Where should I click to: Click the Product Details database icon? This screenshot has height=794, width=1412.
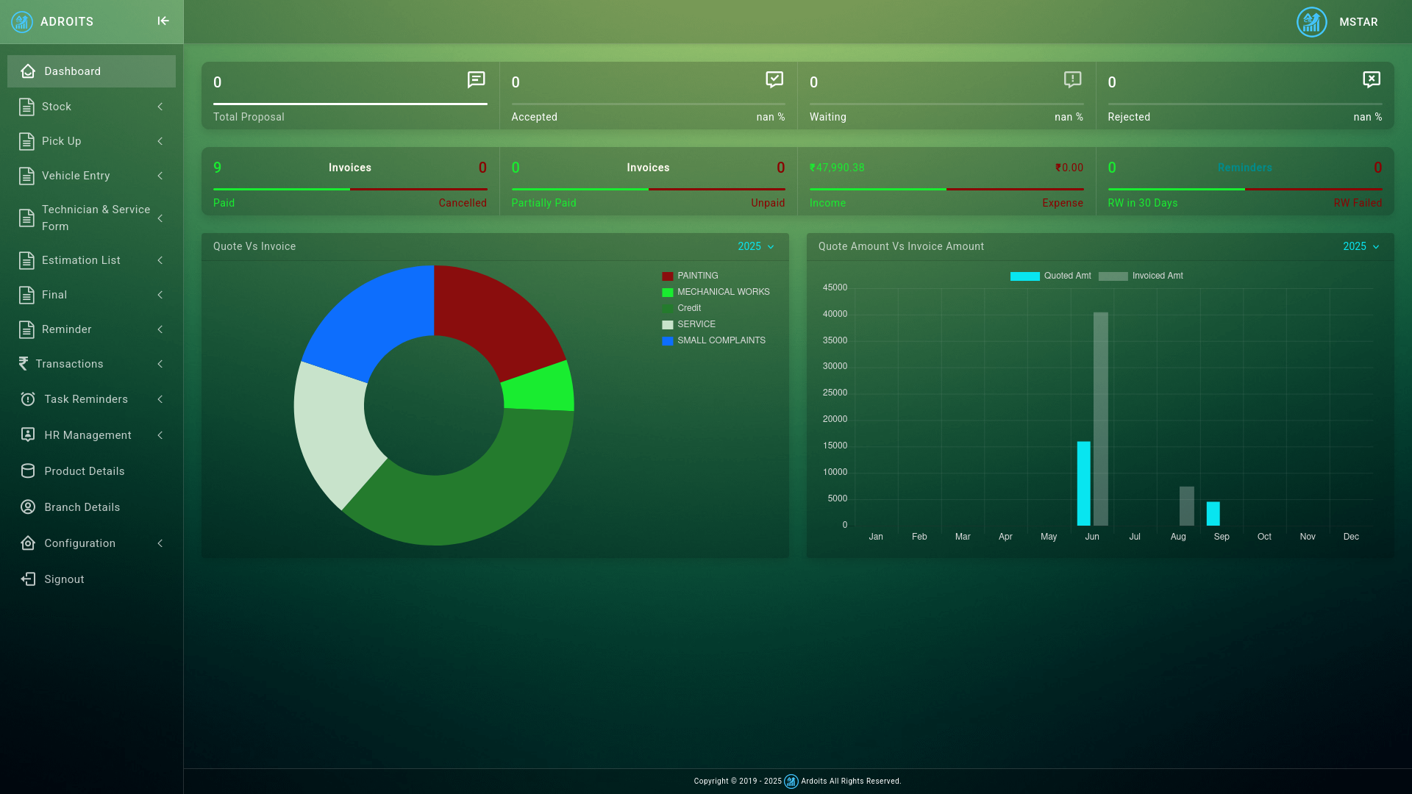pyautogui.click(x=28, y=471)
